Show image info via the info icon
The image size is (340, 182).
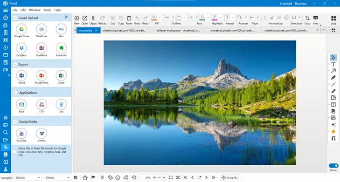[x=118, y=178]
